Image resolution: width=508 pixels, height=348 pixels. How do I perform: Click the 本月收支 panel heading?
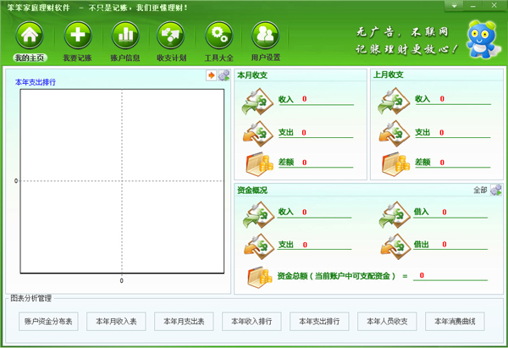coord(252,75)
